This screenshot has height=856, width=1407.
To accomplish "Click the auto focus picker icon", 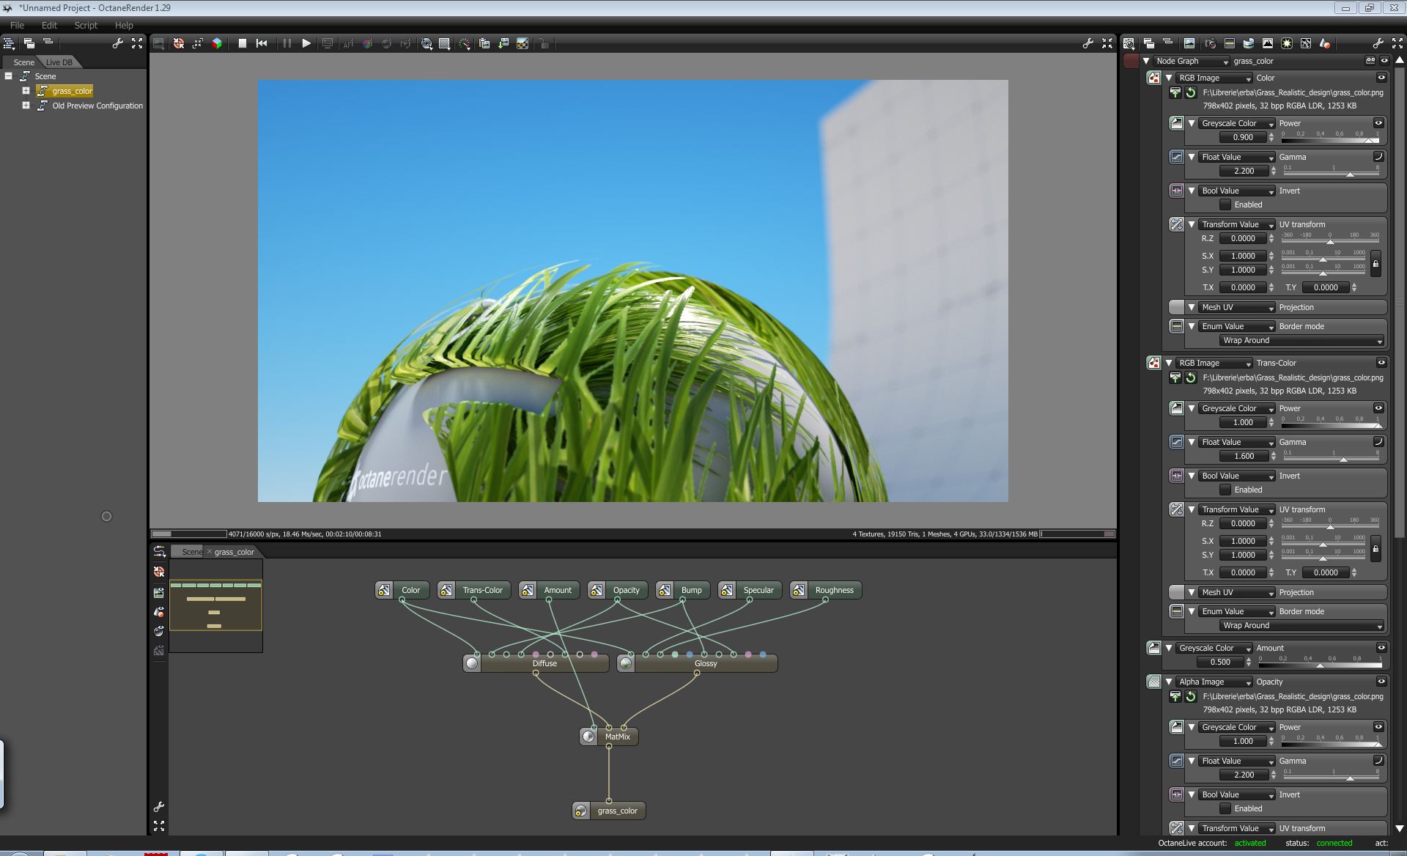I will (348, 44).
